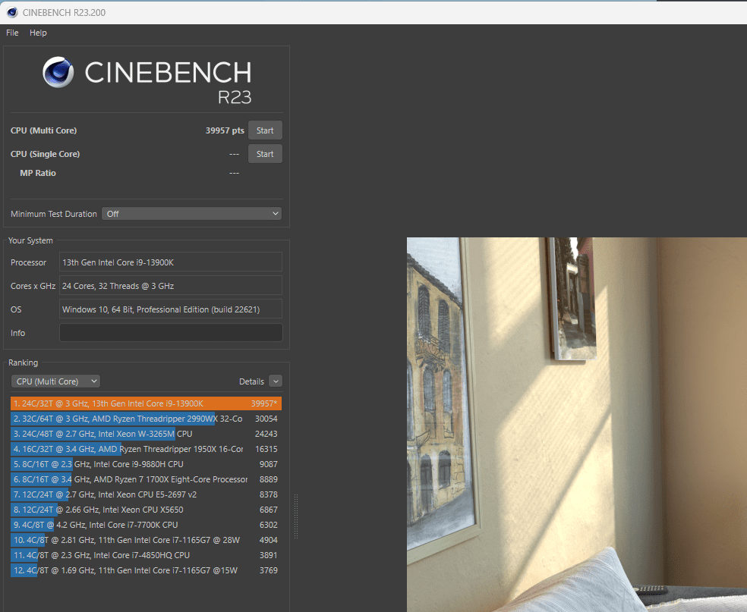Click the CPU (Single Core) label
This screenshot has height=612, width=747.
[46, 154]
